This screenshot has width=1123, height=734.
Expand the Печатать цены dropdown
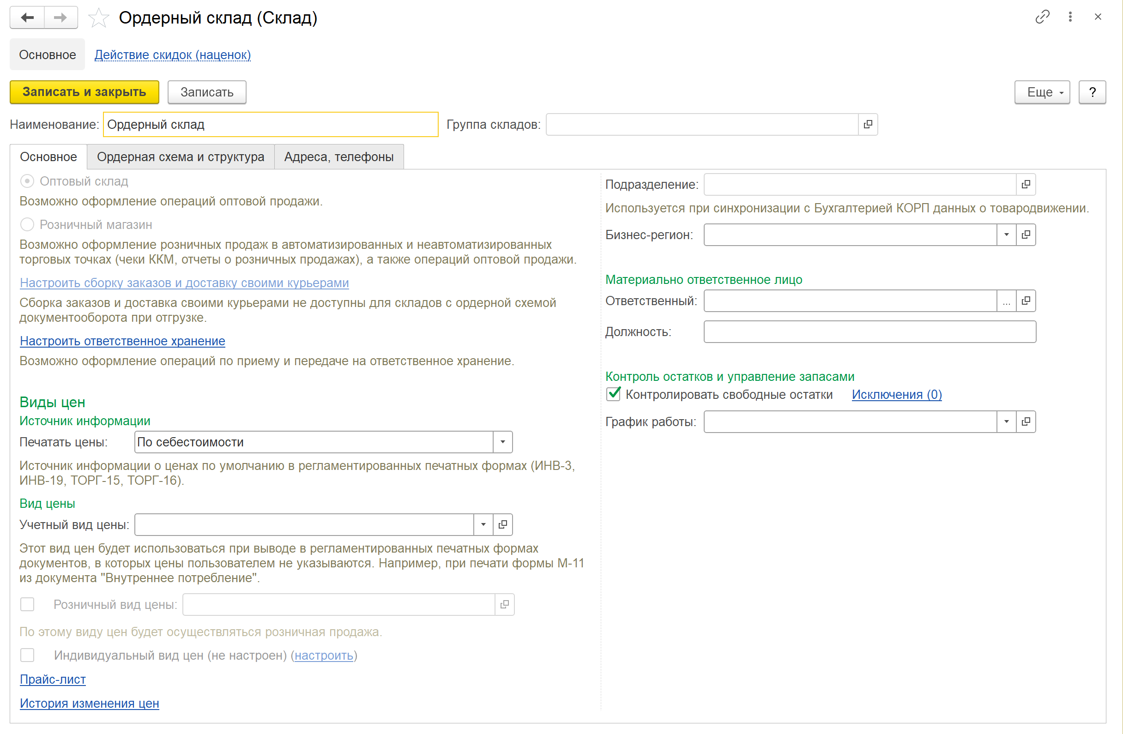[502, 442]
